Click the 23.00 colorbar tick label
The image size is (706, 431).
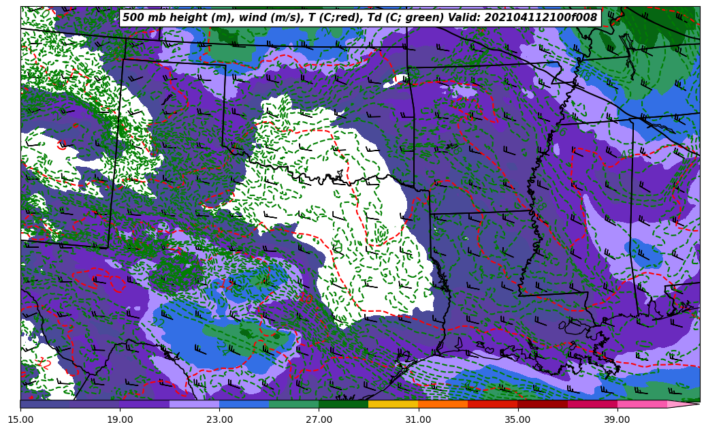point(219,419)
